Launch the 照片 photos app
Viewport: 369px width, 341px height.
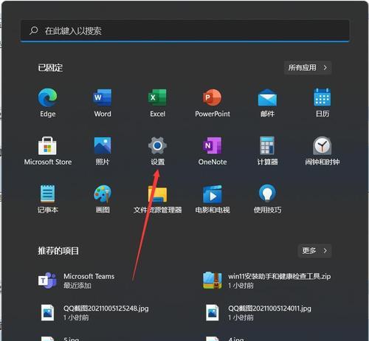[103, 151]
